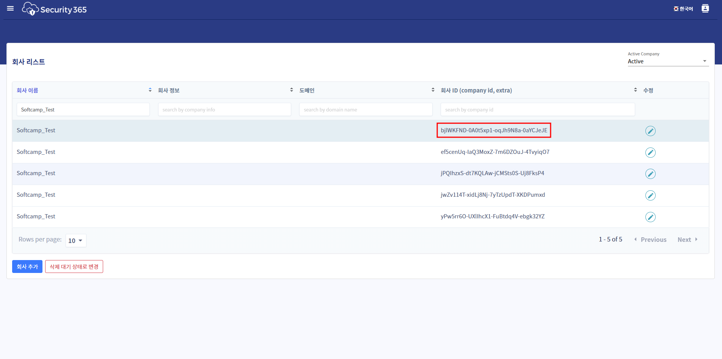Edit company with ID starting bjlWKFND
722x359 pixels.
(x=650, y=131)
